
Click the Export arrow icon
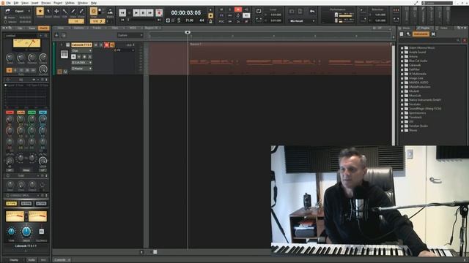pyautogui.click(x=8, y=11)
